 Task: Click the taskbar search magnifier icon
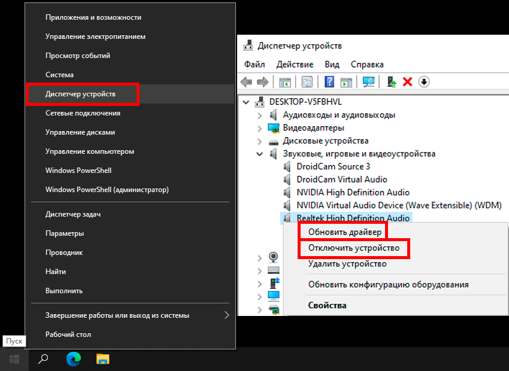coord(43,359)
